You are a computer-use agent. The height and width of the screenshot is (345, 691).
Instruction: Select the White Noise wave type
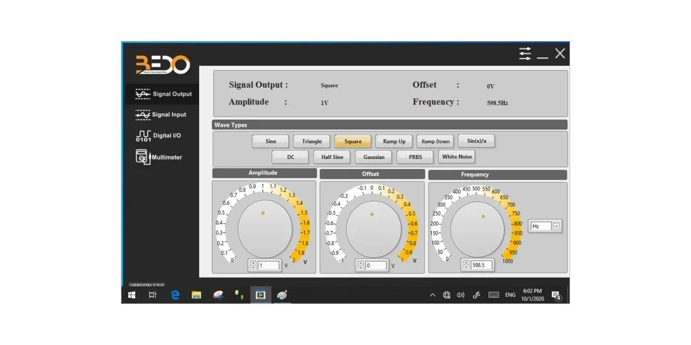coord(457,156)
